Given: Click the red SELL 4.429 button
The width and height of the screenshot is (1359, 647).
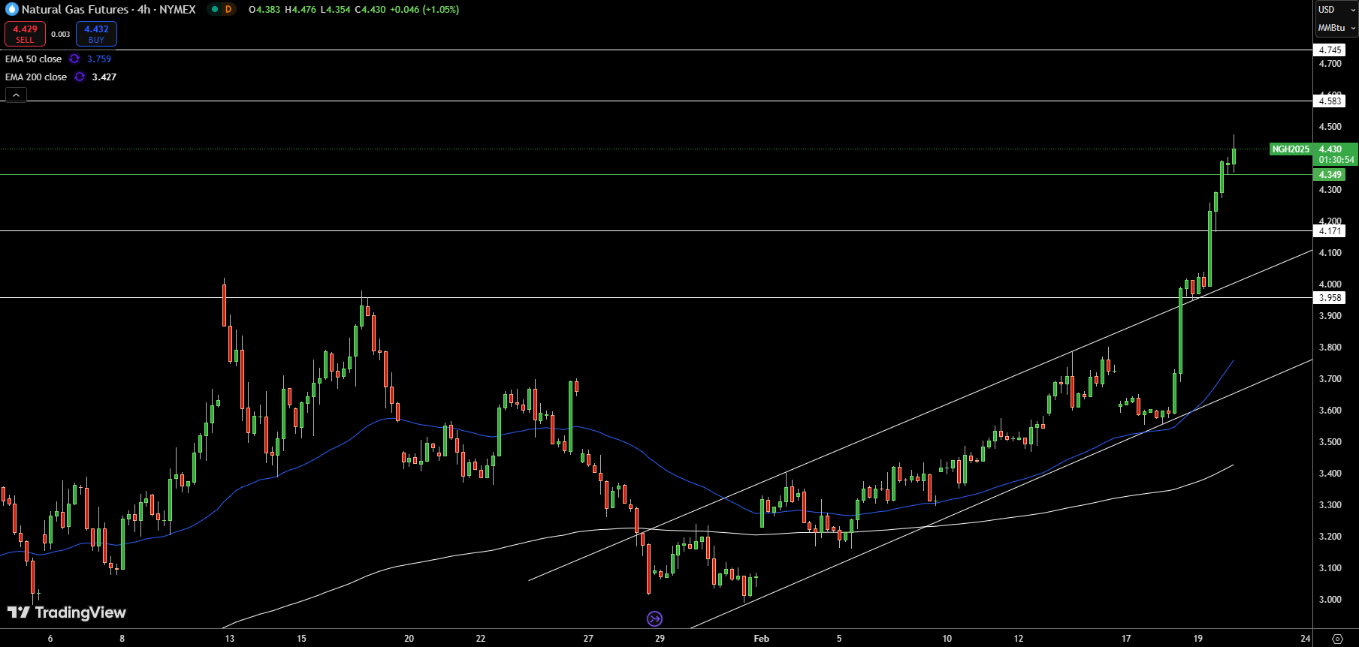Looking at the screenshot, I should click(25, 34).
